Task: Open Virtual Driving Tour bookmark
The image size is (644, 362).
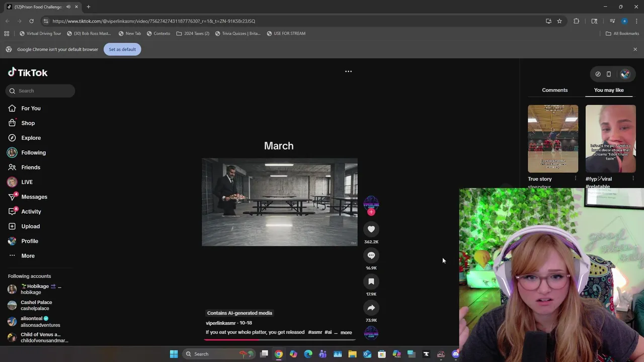Action: coord(40,34)
